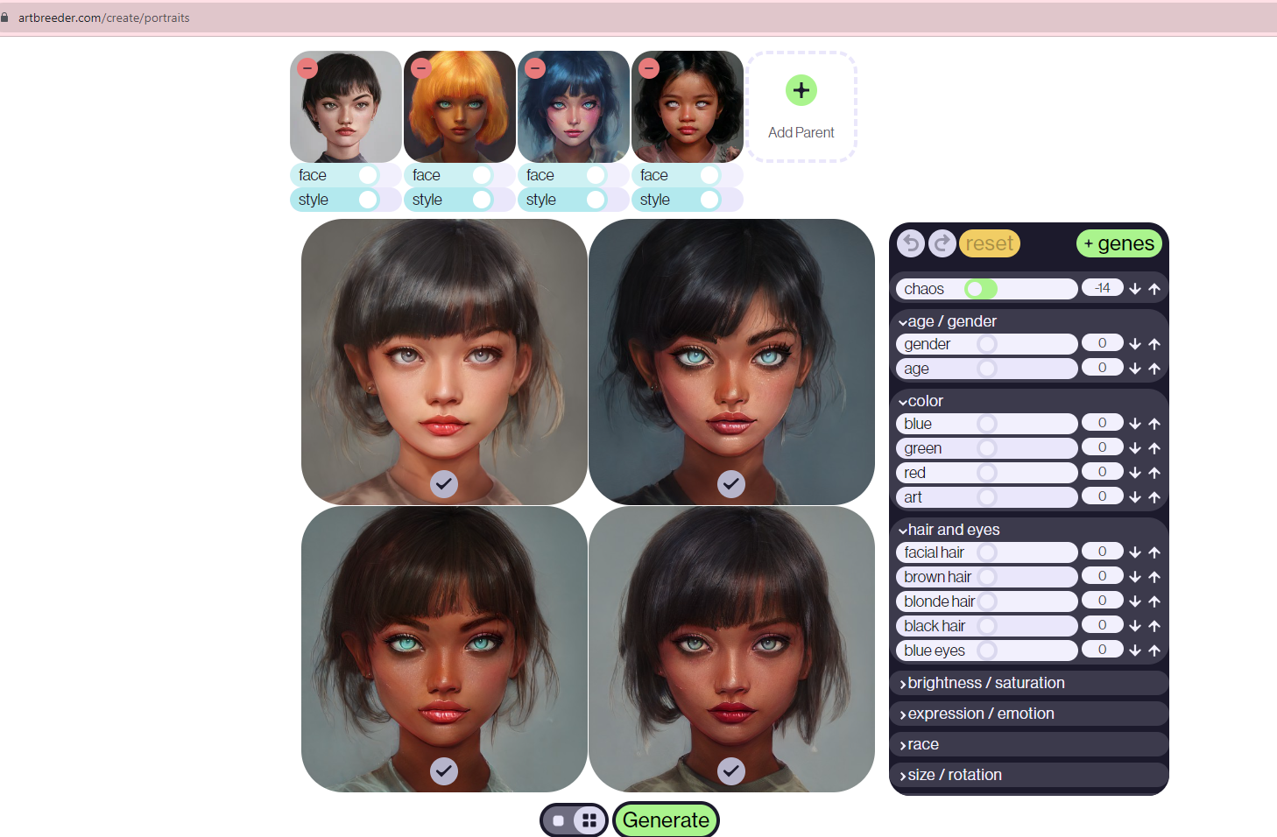Adjust the black hair slider

(x=986, y=626)
